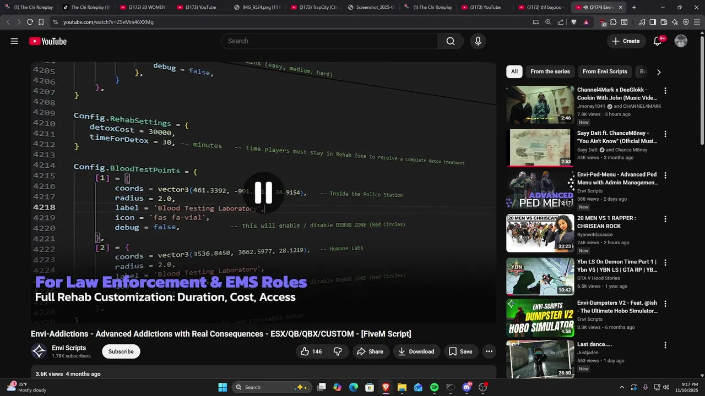Click the share page icon in address bar
The image size is (705, 396).
[561, 22]
